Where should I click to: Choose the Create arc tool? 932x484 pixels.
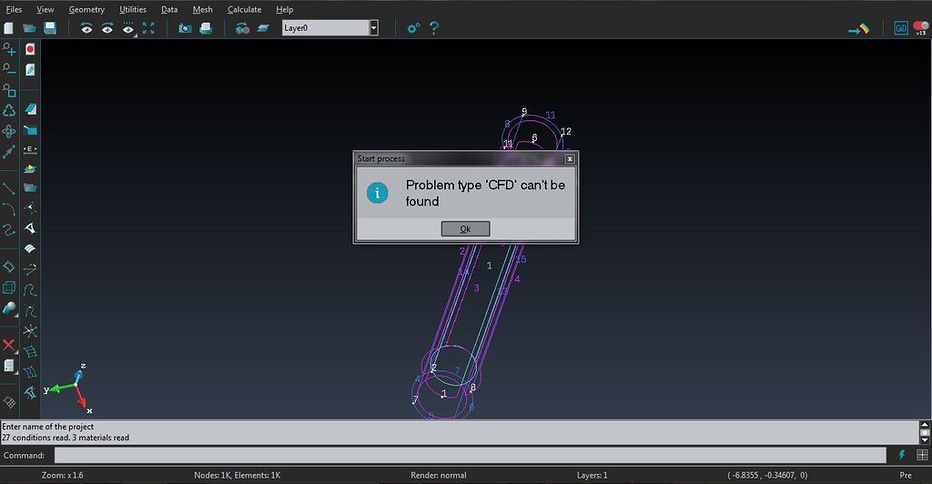(9, 209)
